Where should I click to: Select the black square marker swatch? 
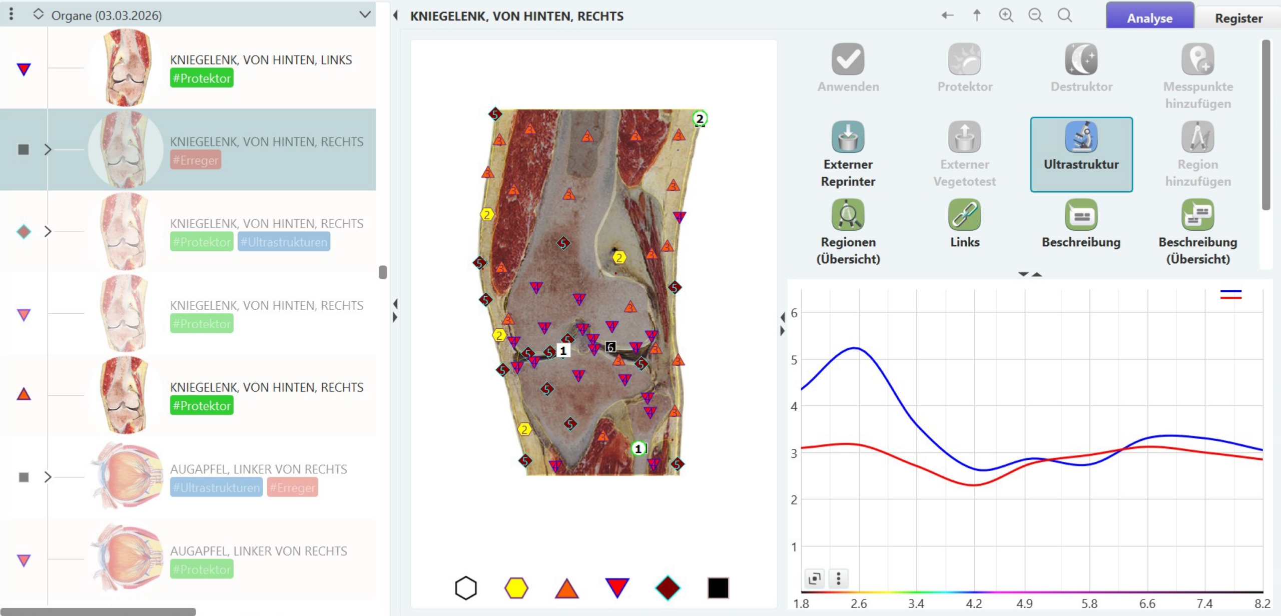point(718,588)
